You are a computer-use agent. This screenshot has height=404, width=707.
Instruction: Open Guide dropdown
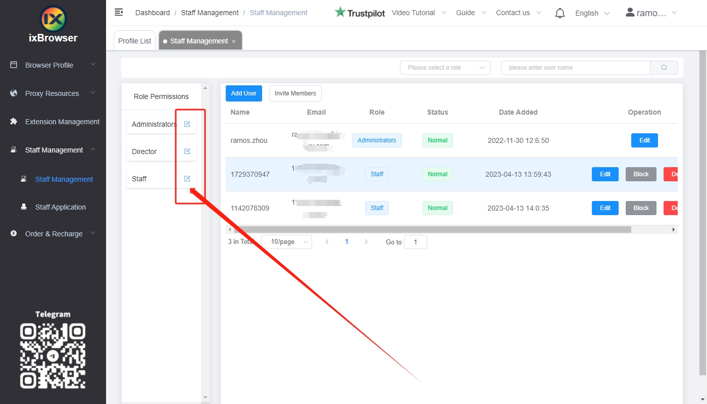point(471,13)
